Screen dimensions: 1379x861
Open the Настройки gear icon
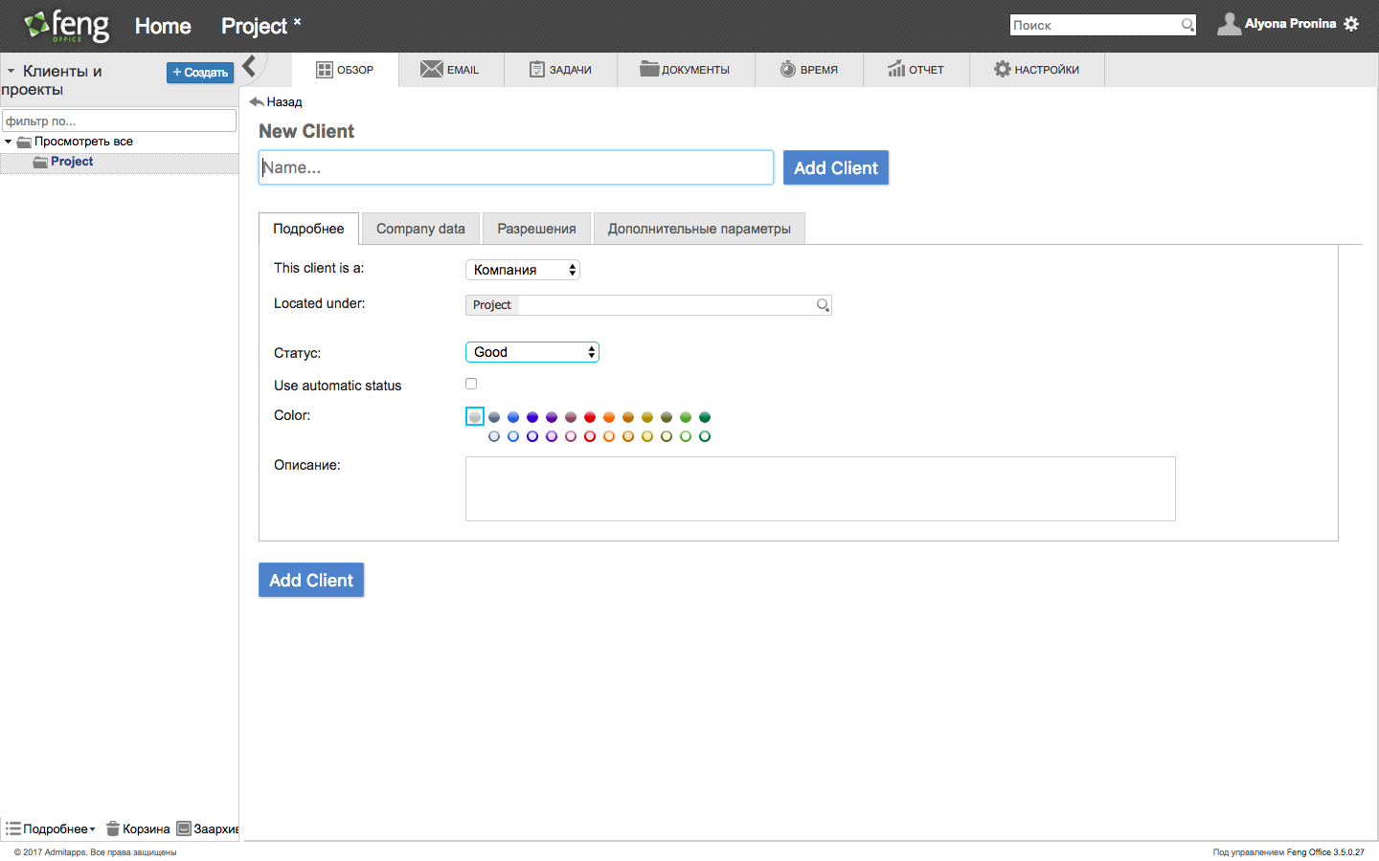pos(1002,69)
